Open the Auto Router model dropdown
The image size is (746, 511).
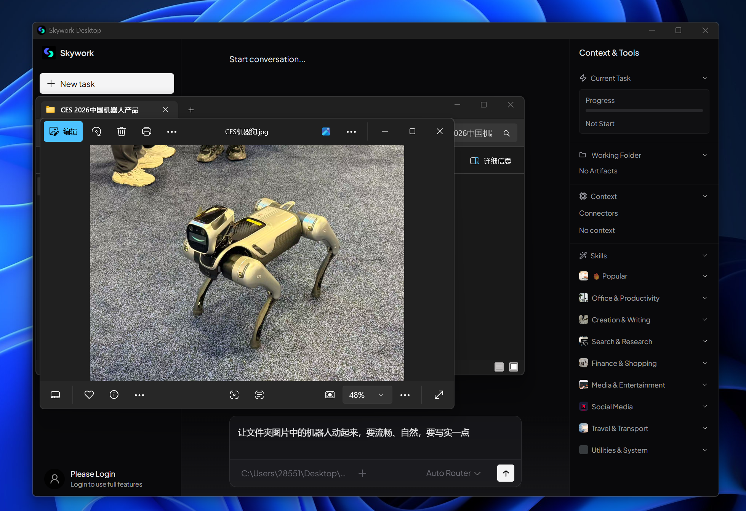tap(453, 473)
